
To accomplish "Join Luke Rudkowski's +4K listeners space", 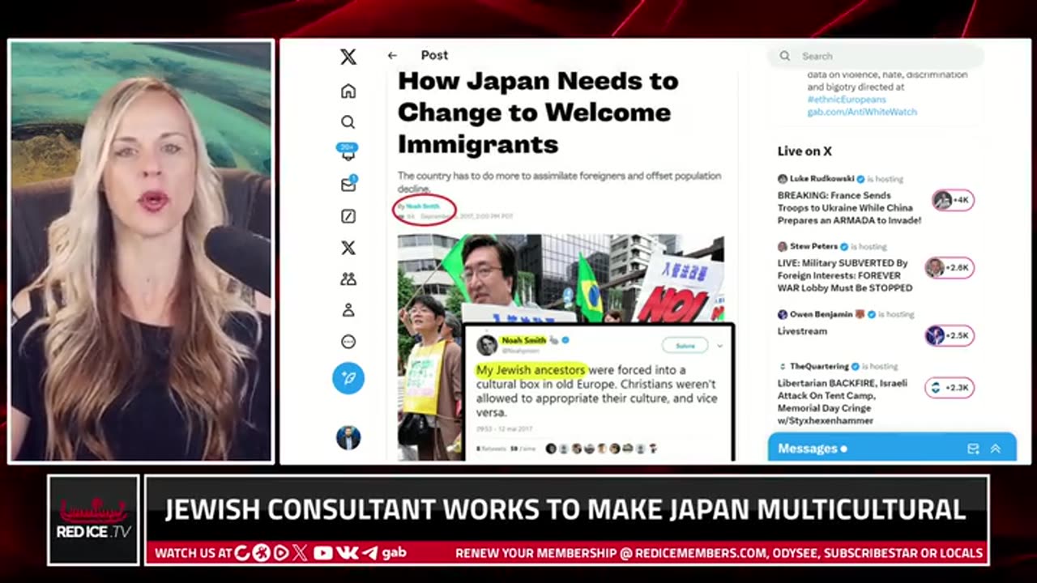I will [x=953, y=200].
